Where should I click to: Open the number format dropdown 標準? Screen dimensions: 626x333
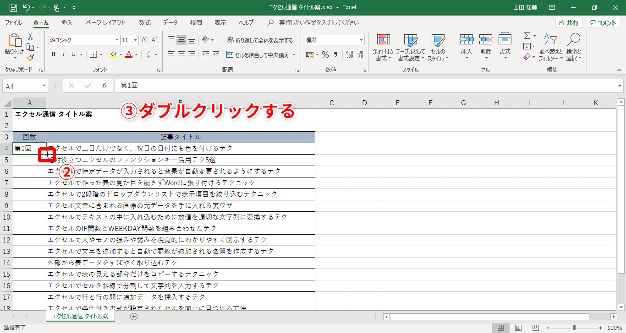[361, 40]
